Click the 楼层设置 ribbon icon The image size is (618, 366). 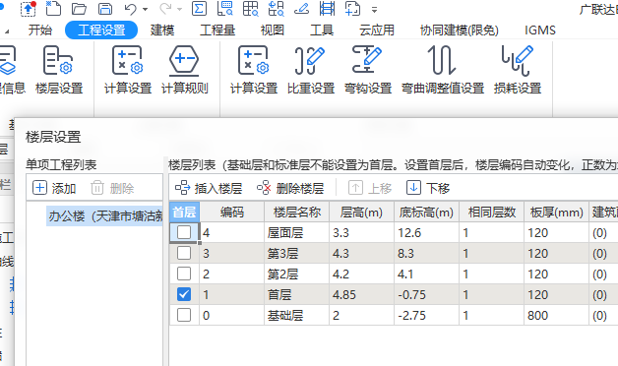coord(59,69)
